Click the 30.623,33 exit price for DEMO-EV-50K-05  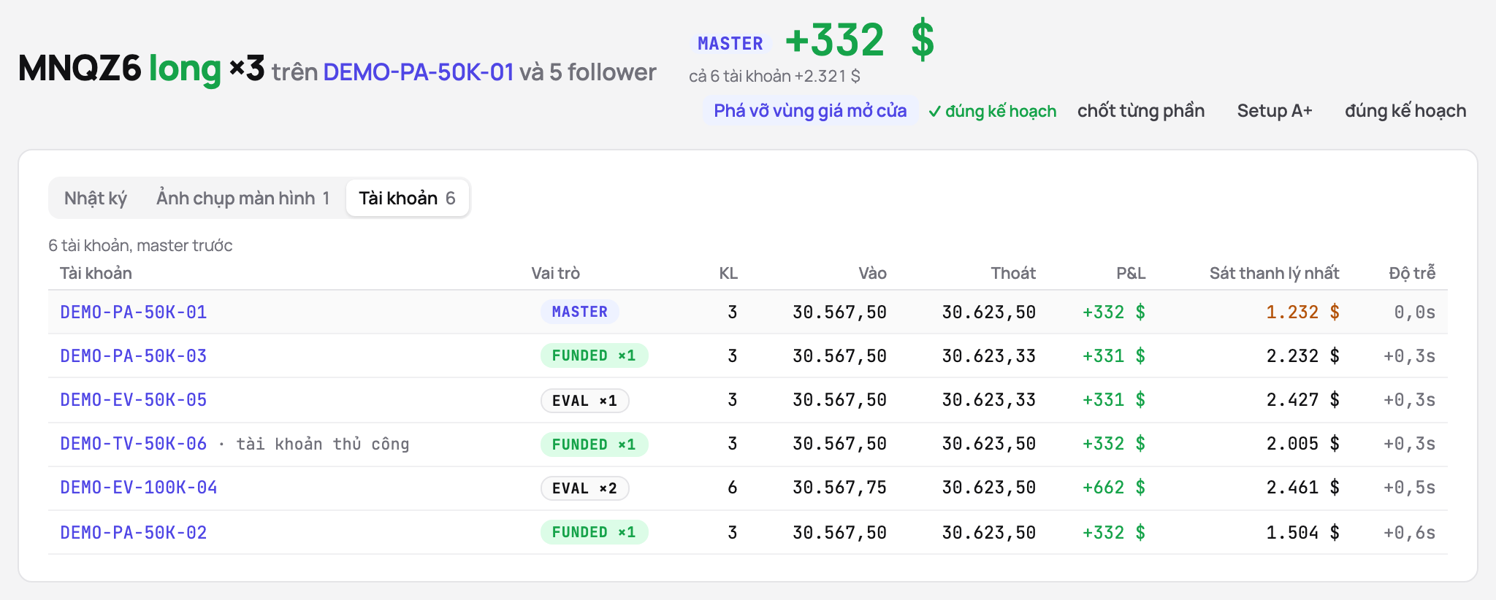pyautogui.click(x=988, y=400)
